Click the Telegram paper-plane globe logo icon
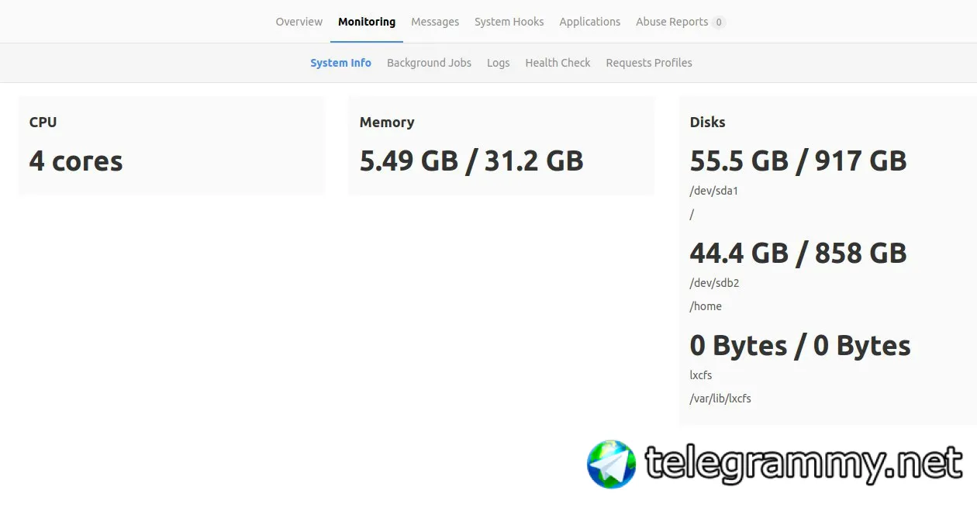 click(611, 464)
